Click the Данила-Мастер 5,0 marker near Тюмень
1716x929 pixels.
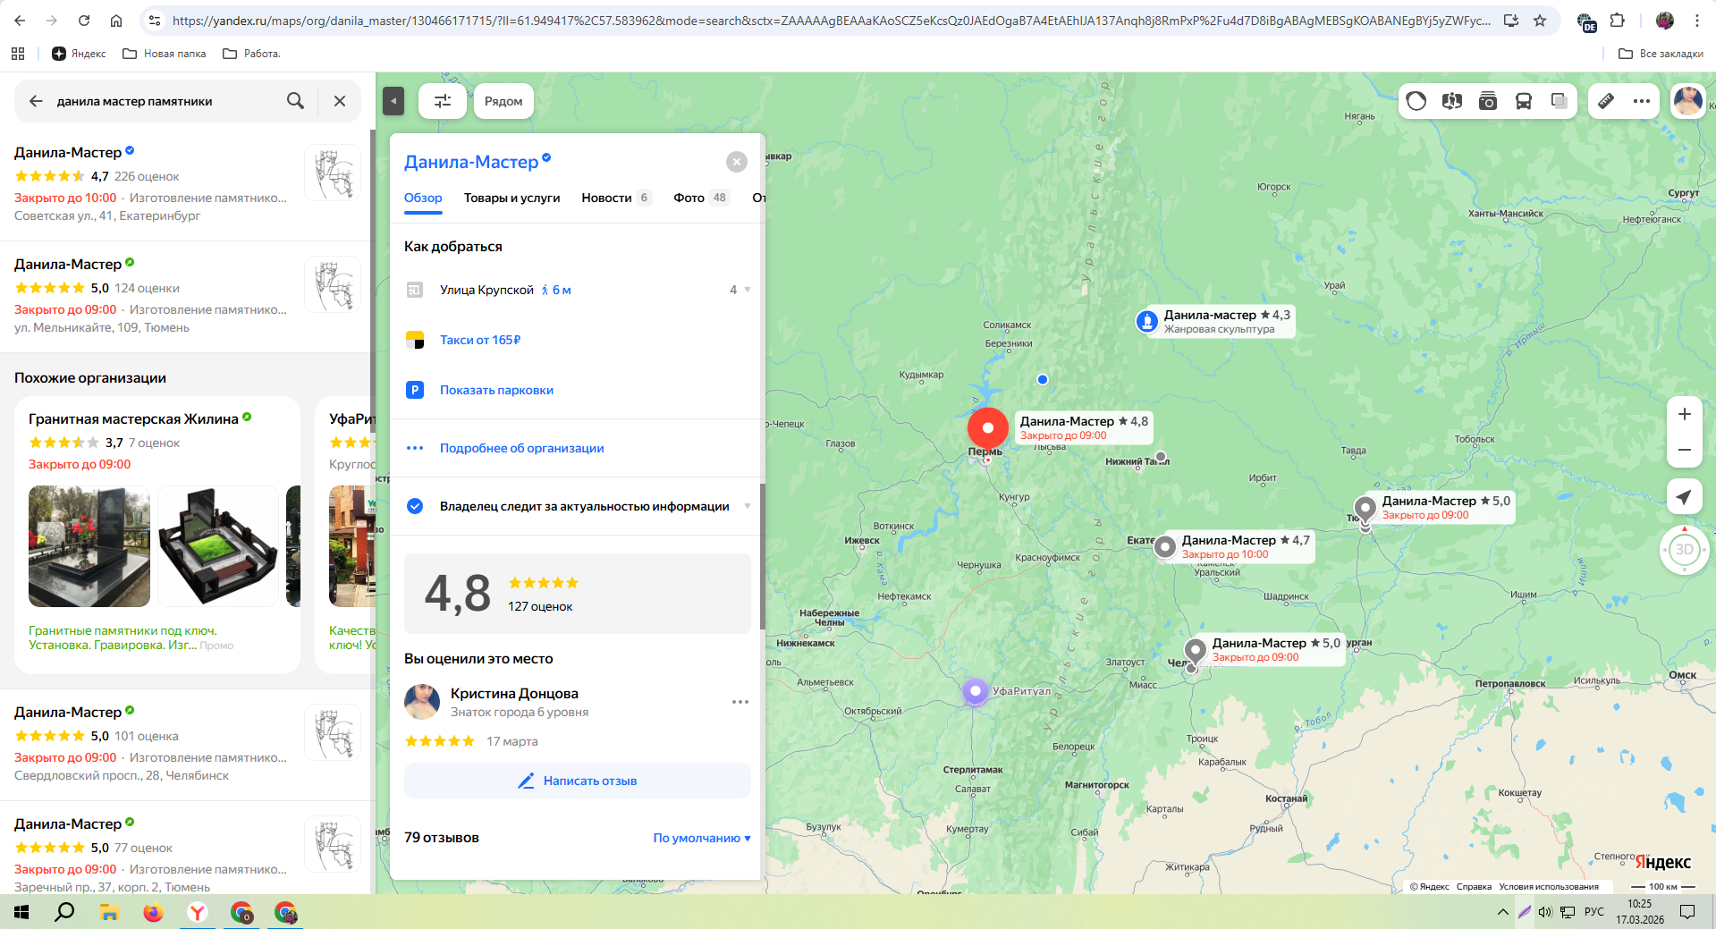click(1365, 509)
